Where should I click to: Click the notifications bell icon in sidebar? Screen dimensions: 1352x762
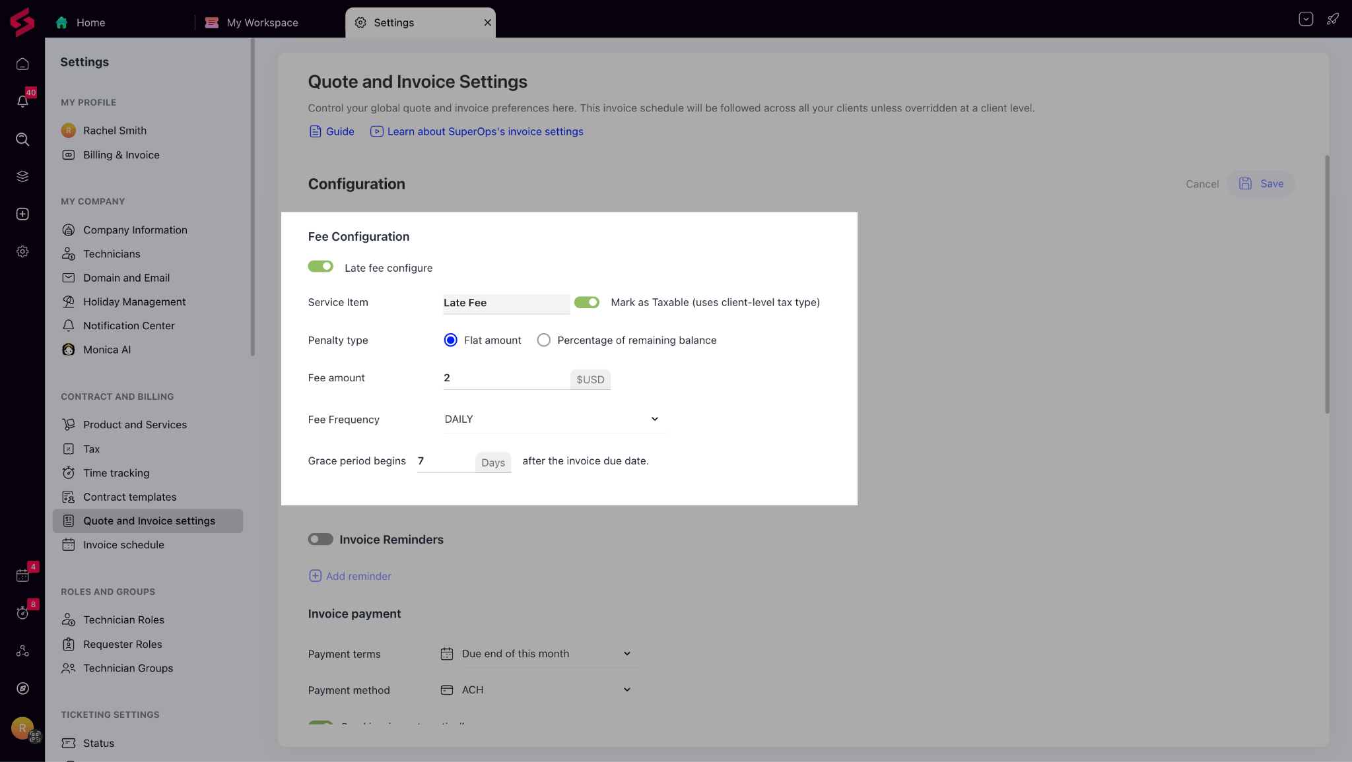[22, 102]
